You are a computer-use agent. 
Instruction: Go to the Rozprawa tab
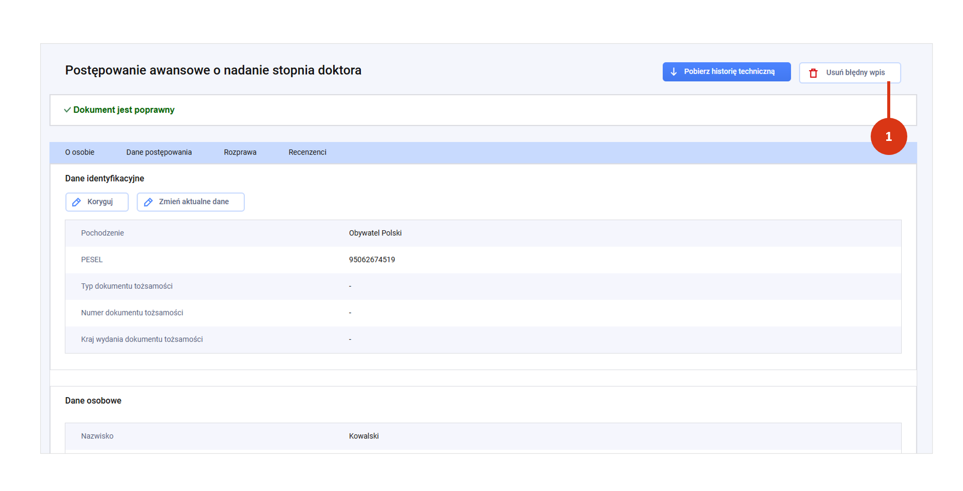pyautogui.click(x=240, y=152)
